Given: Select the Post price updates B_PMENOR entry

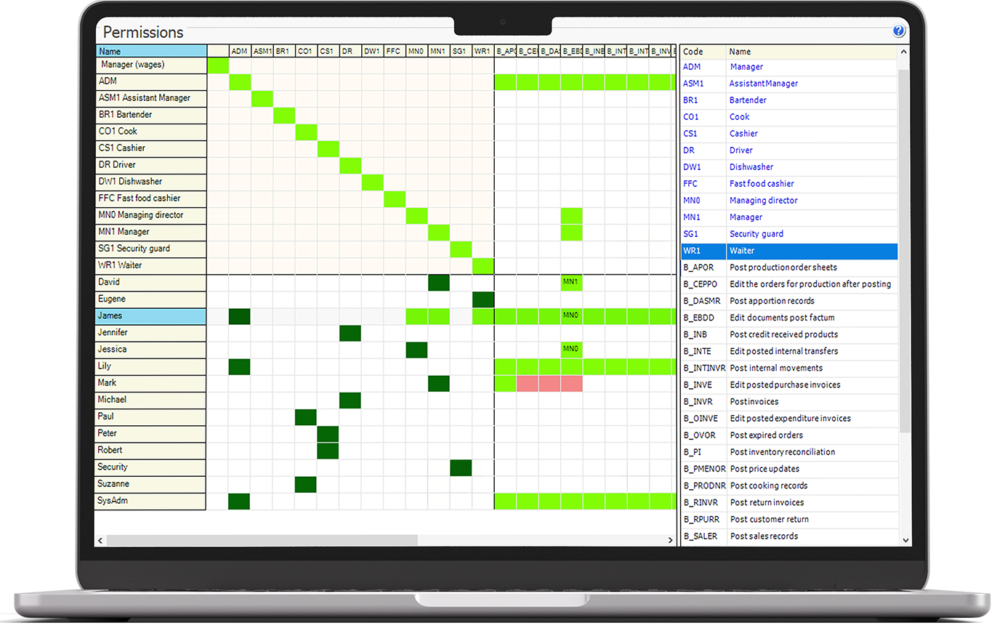Looking at the screenshot, I should [764, 469].
